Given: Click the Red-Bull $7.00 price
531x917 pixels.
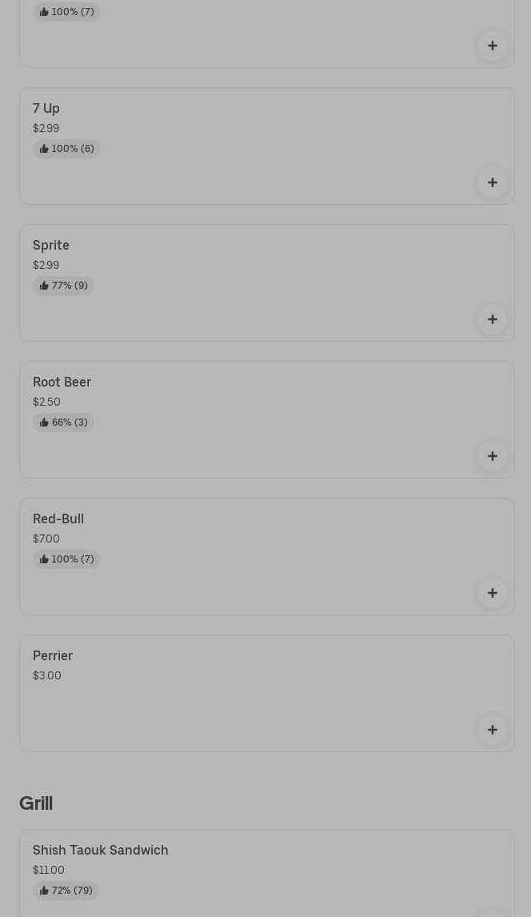Looking at the screenshot, I should (46, 539).
